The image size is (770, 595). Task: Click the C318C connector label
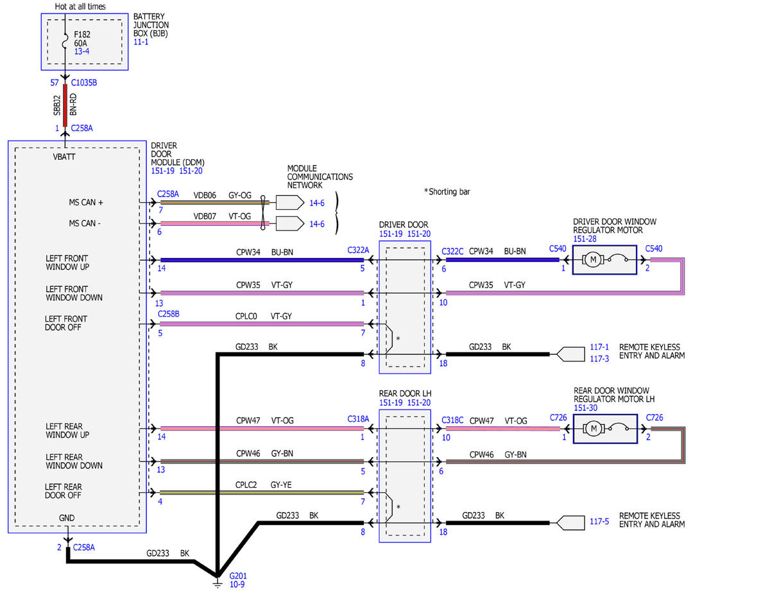click(453, 420)
